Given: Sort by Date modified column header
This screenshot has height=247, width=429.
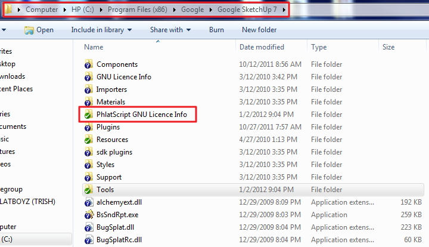Looking at the screenshot, I should (x=262, y=47).
